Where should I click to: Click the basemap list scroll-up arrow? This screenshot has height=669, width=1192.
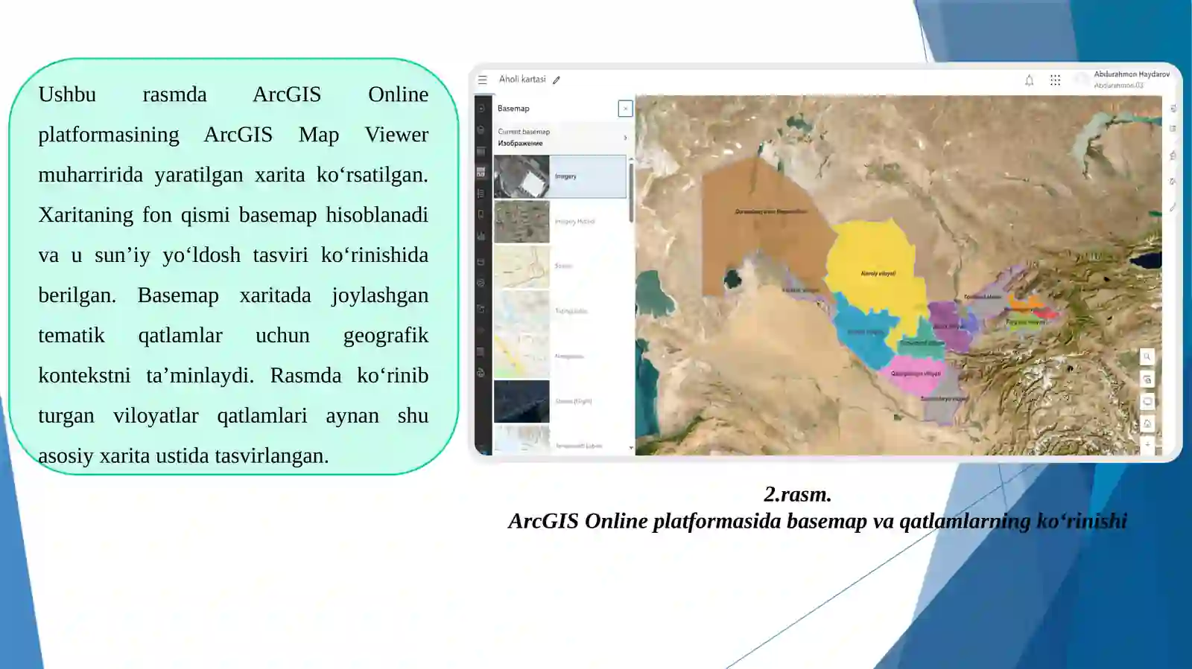631,159
